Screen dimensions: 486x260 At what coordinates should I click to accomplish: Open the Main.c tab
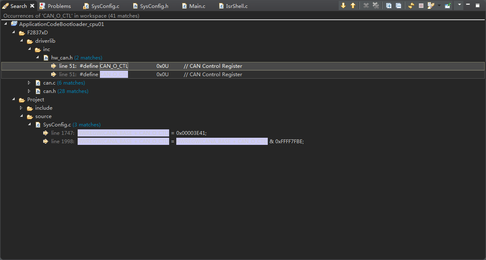pos(193,6)
